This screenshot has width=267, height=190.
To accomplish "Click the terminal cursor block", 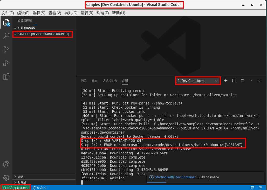I will (x=82, y=182).
